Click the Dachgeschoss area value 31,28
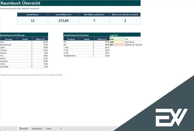 (102, 56)
